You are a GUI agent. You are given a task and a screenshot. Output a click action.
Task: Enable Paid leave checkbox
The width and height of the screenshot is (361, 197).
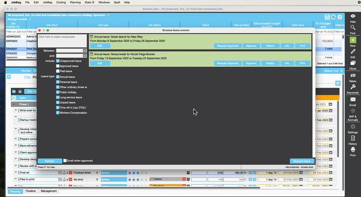click(x=58, y=71)
